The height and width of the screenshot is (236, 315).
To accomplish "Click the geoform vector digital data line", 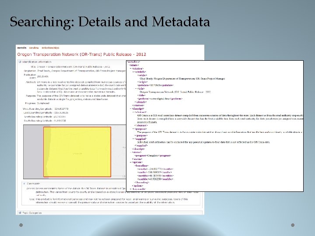I will (160, 99).
